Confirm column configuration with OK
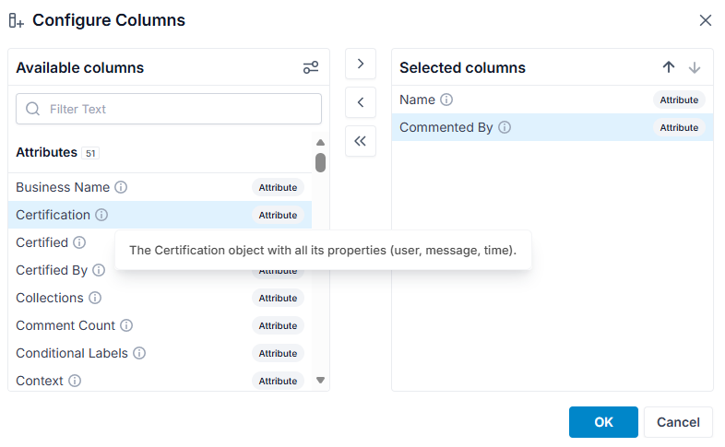 pyautogui.click(x=603, y=422)
